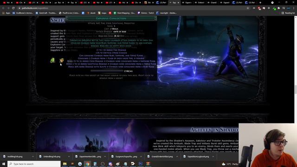Go back with the browser back arrow
Screen dimensions: 297x167
[x=3, y=8]
